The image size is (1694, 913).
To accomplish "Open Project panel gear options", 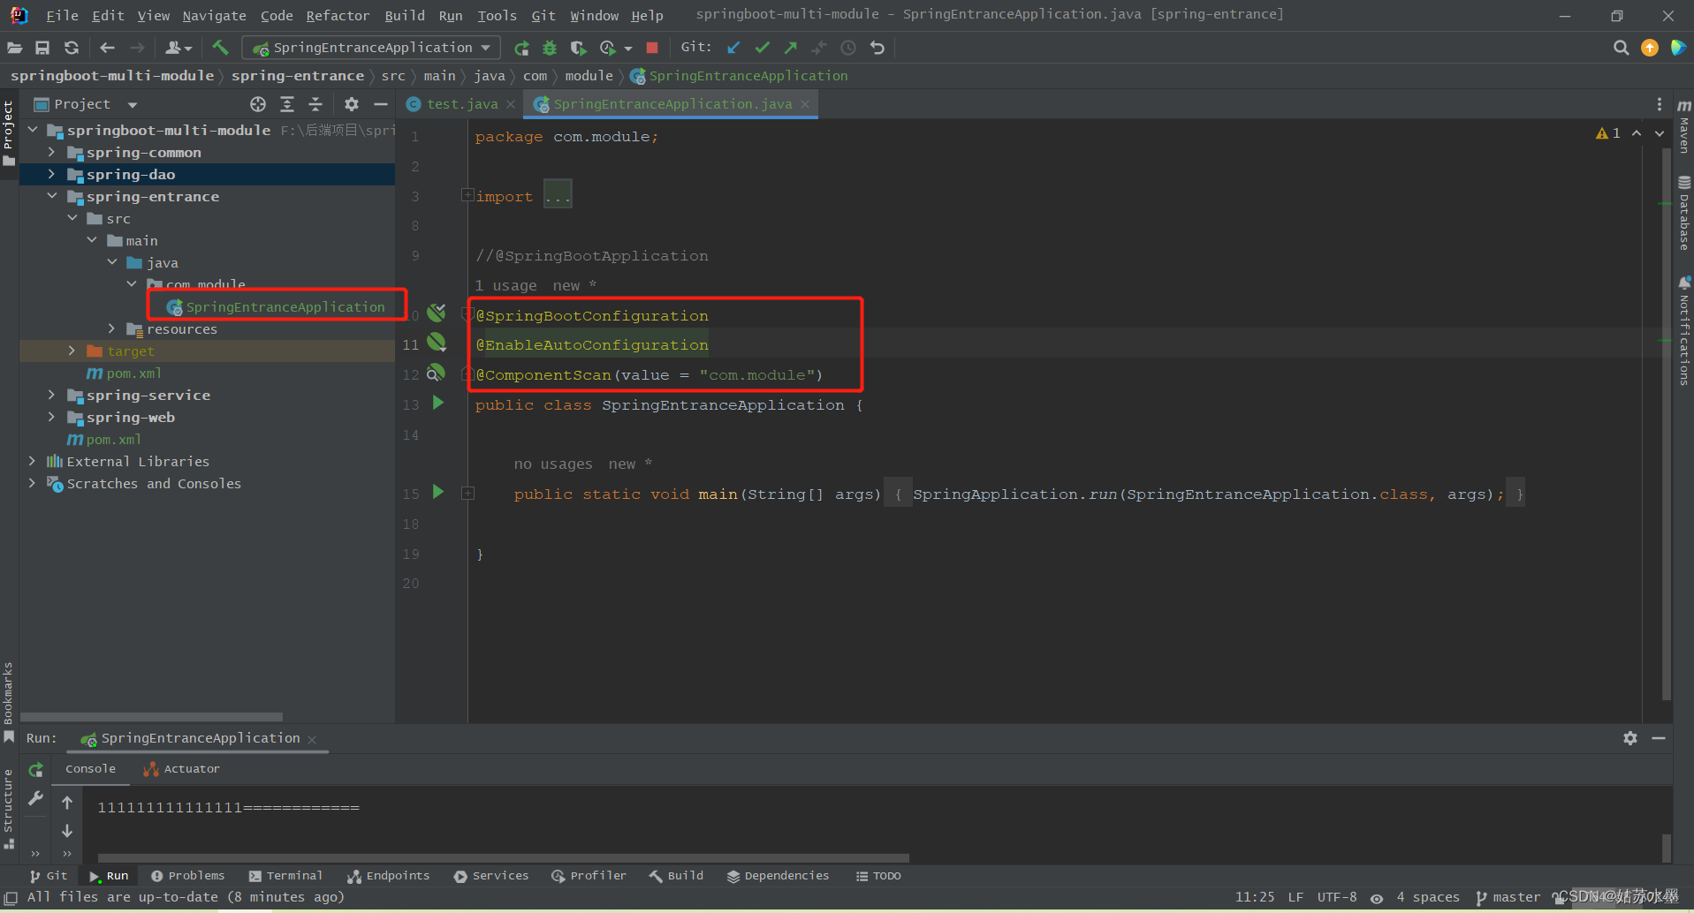I will 352,104.
